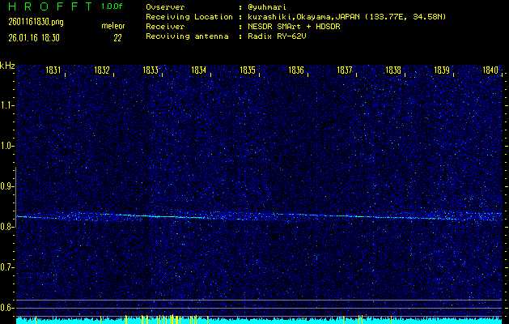Click the 1.00f version number
This screenshot has width=509, height=324.
click(x=112, y=6)
